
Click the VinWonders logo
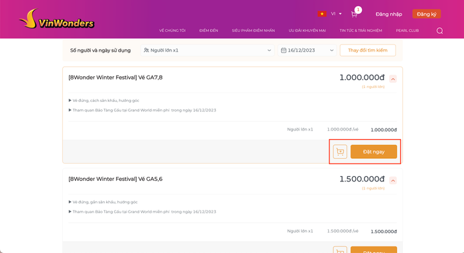(x=57, y=19)
